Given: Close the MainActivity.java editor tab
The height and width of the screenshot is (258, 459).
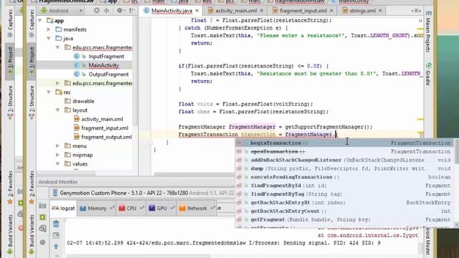Looking at the screenshot, I should tap(197, 11).
